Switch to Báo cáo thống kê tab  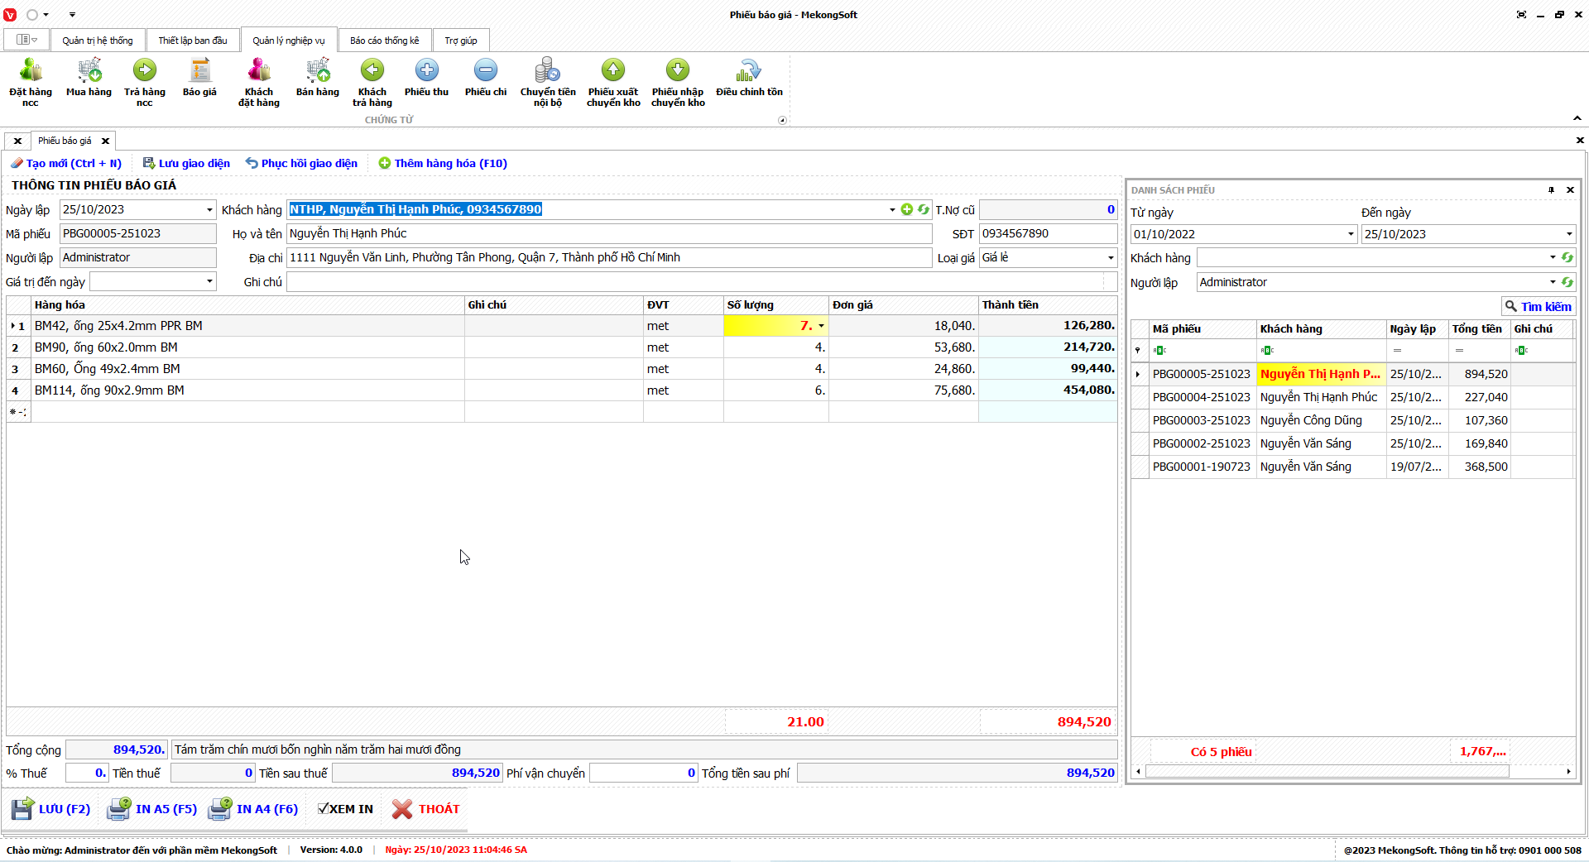click(384, 41)
